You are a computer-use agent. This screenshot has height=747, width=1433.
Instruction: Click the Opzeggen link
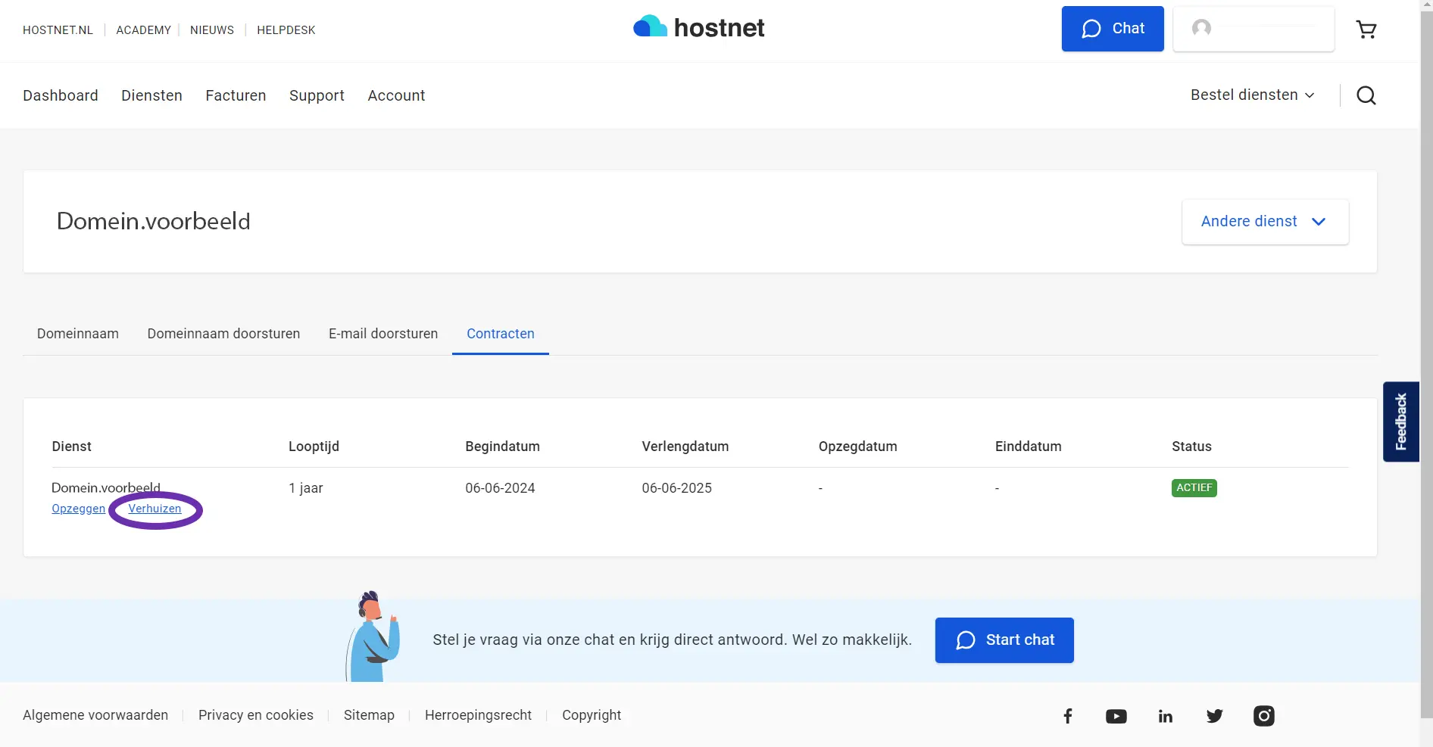(78, 509)
